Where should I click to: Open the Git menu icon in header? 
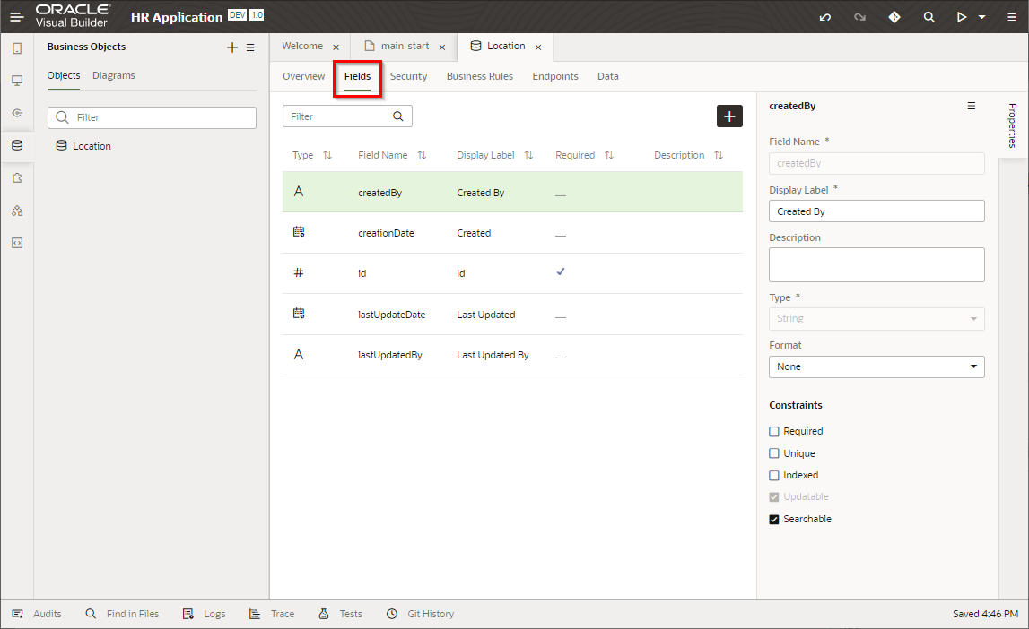(894, 17)
